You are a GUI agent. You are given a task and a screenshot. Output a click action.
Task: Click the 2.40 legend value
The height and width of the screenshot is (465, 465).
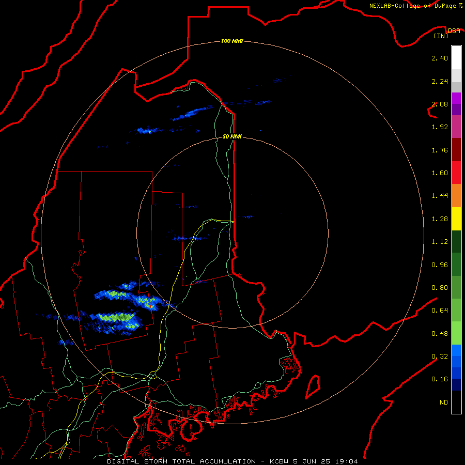(x=440, y=58)
